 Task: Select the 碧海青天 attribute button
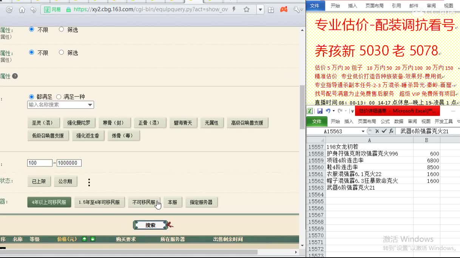click(183, 123)
